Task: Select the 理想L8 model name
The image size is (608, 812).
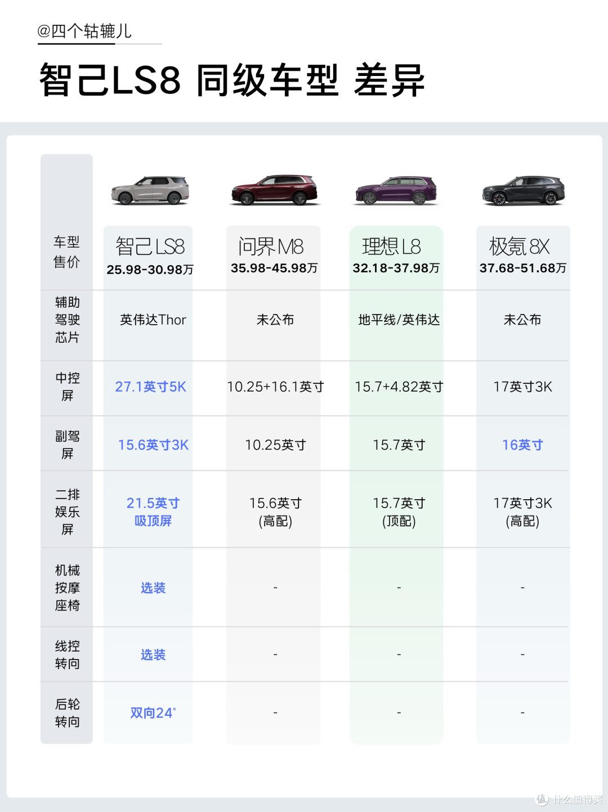Action: coord(391,246)
